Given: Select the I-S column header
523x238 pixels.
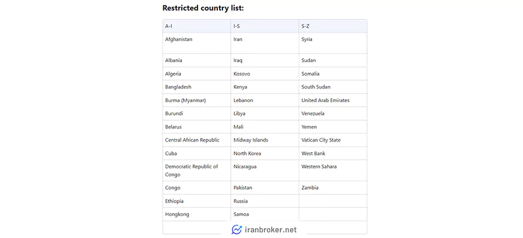Looking at the screenshot, I should coord(265,26).
